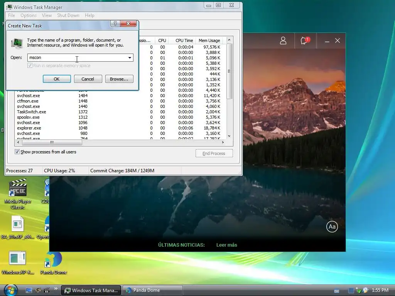This screenshot has width=395, height=296.
Task: Click the End Process button
Action: [x=214, y=153]
